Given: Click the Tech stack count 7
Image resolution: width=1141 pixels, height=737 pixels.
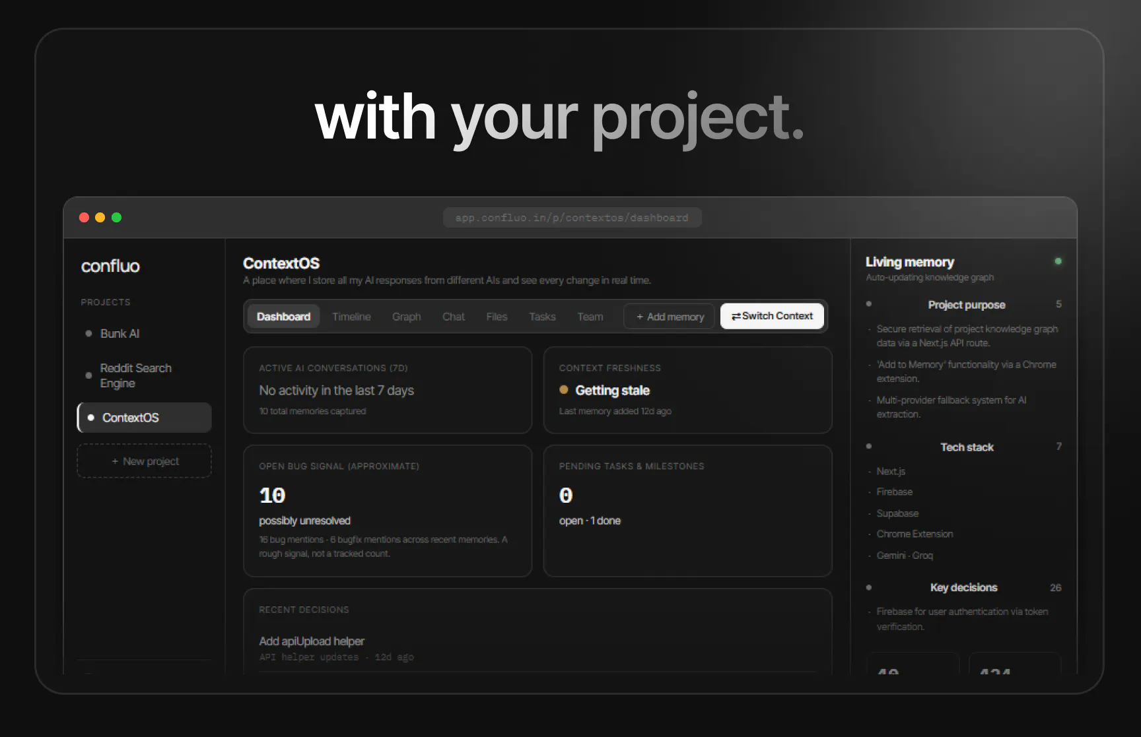Looking at the screenshot, I should (x=1058, y=447).
